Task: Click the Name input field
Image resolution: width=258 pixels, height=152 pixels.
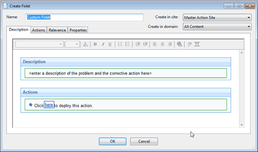Action: 84,17
